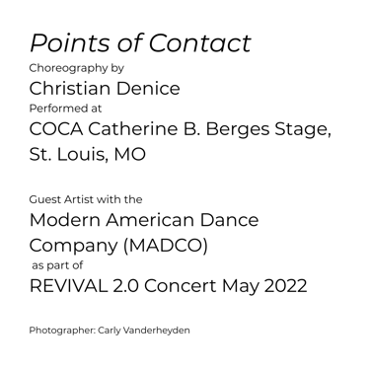This screenshot has height=370, width=370.
Task: Click the photographer credit Carly Vanderheyden
Action: 144,330
